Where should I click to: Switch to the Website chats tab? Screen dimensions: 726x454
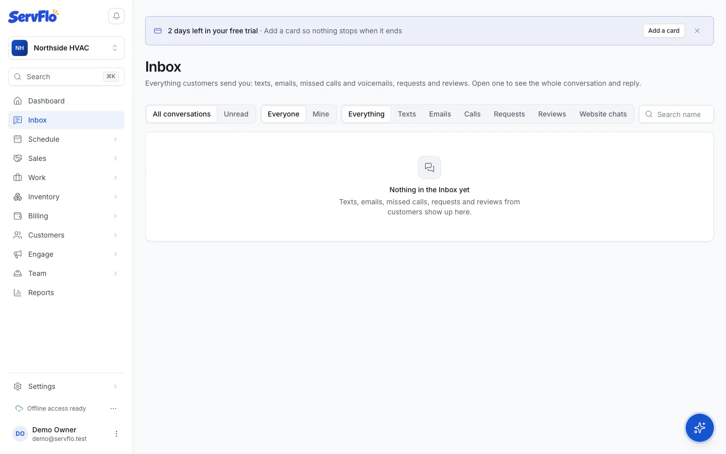point(603,114)
